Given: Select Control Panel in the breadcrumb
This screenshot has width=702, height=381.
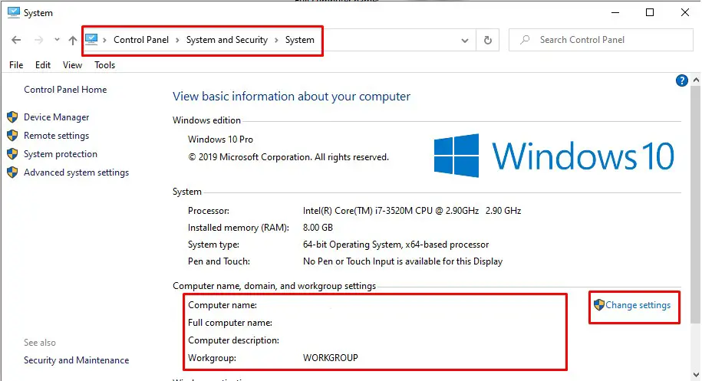Looking at the screenshot, I should (x=141, y=40).
